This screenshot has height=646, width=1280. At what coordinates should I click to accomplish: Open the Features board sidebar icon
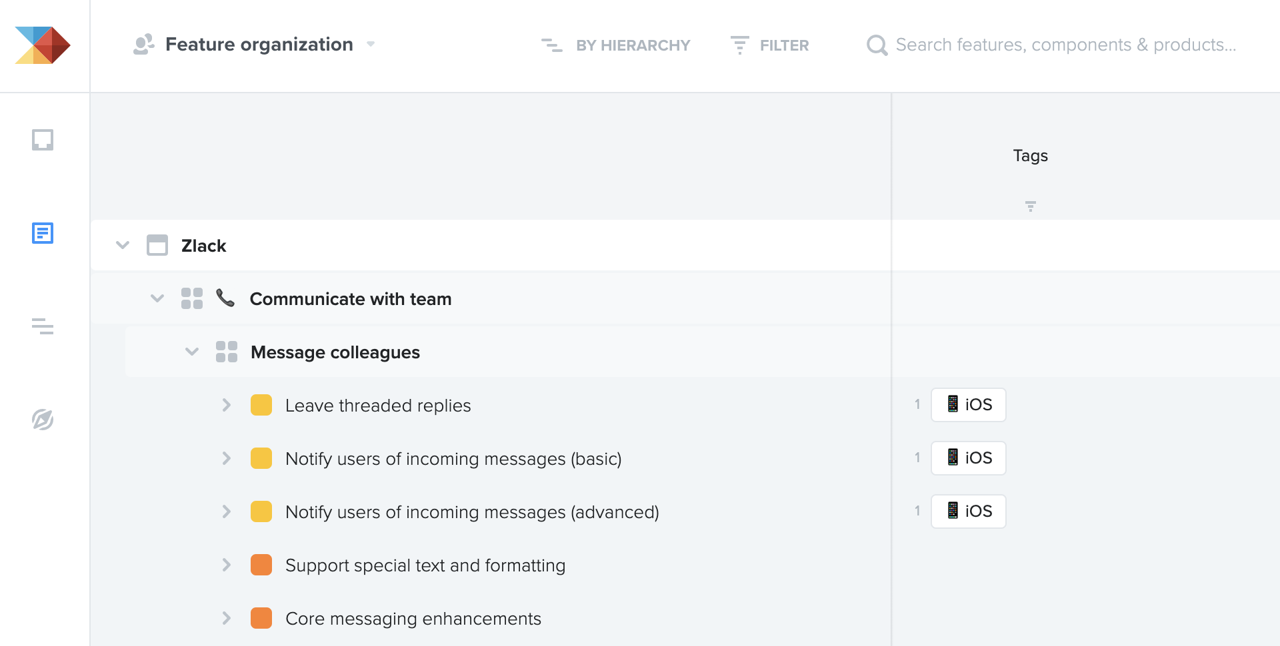pyautogui.click(x=43, y=233)
